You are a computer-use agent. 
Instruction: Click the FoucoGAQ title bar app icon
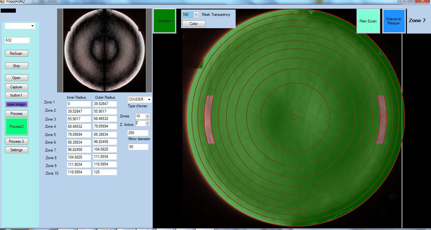(x=2, y=1)
